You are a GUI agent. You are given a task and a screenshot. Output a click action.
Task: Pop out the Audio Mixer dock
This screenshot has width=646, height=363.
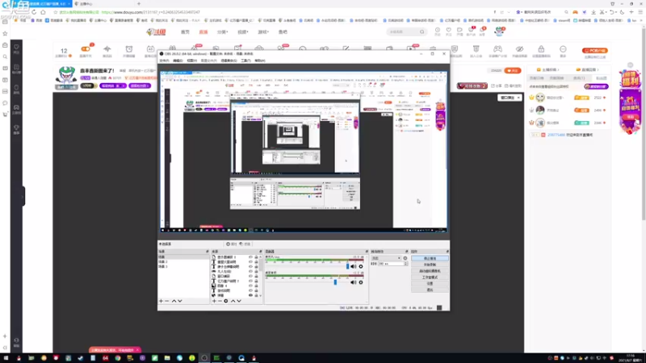[367, 251]
